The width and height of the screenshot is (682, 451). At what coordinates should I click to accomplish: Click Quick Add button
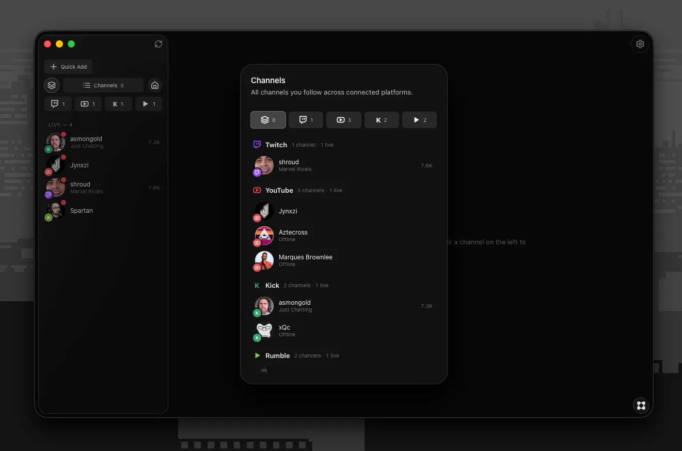pos(69,67)
